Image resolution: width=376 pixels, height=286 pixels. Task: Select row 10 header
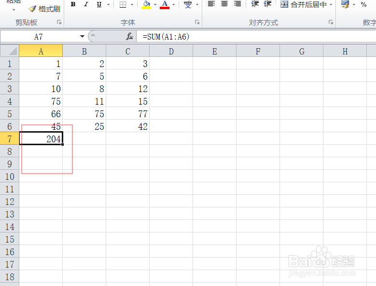[10, 177]
